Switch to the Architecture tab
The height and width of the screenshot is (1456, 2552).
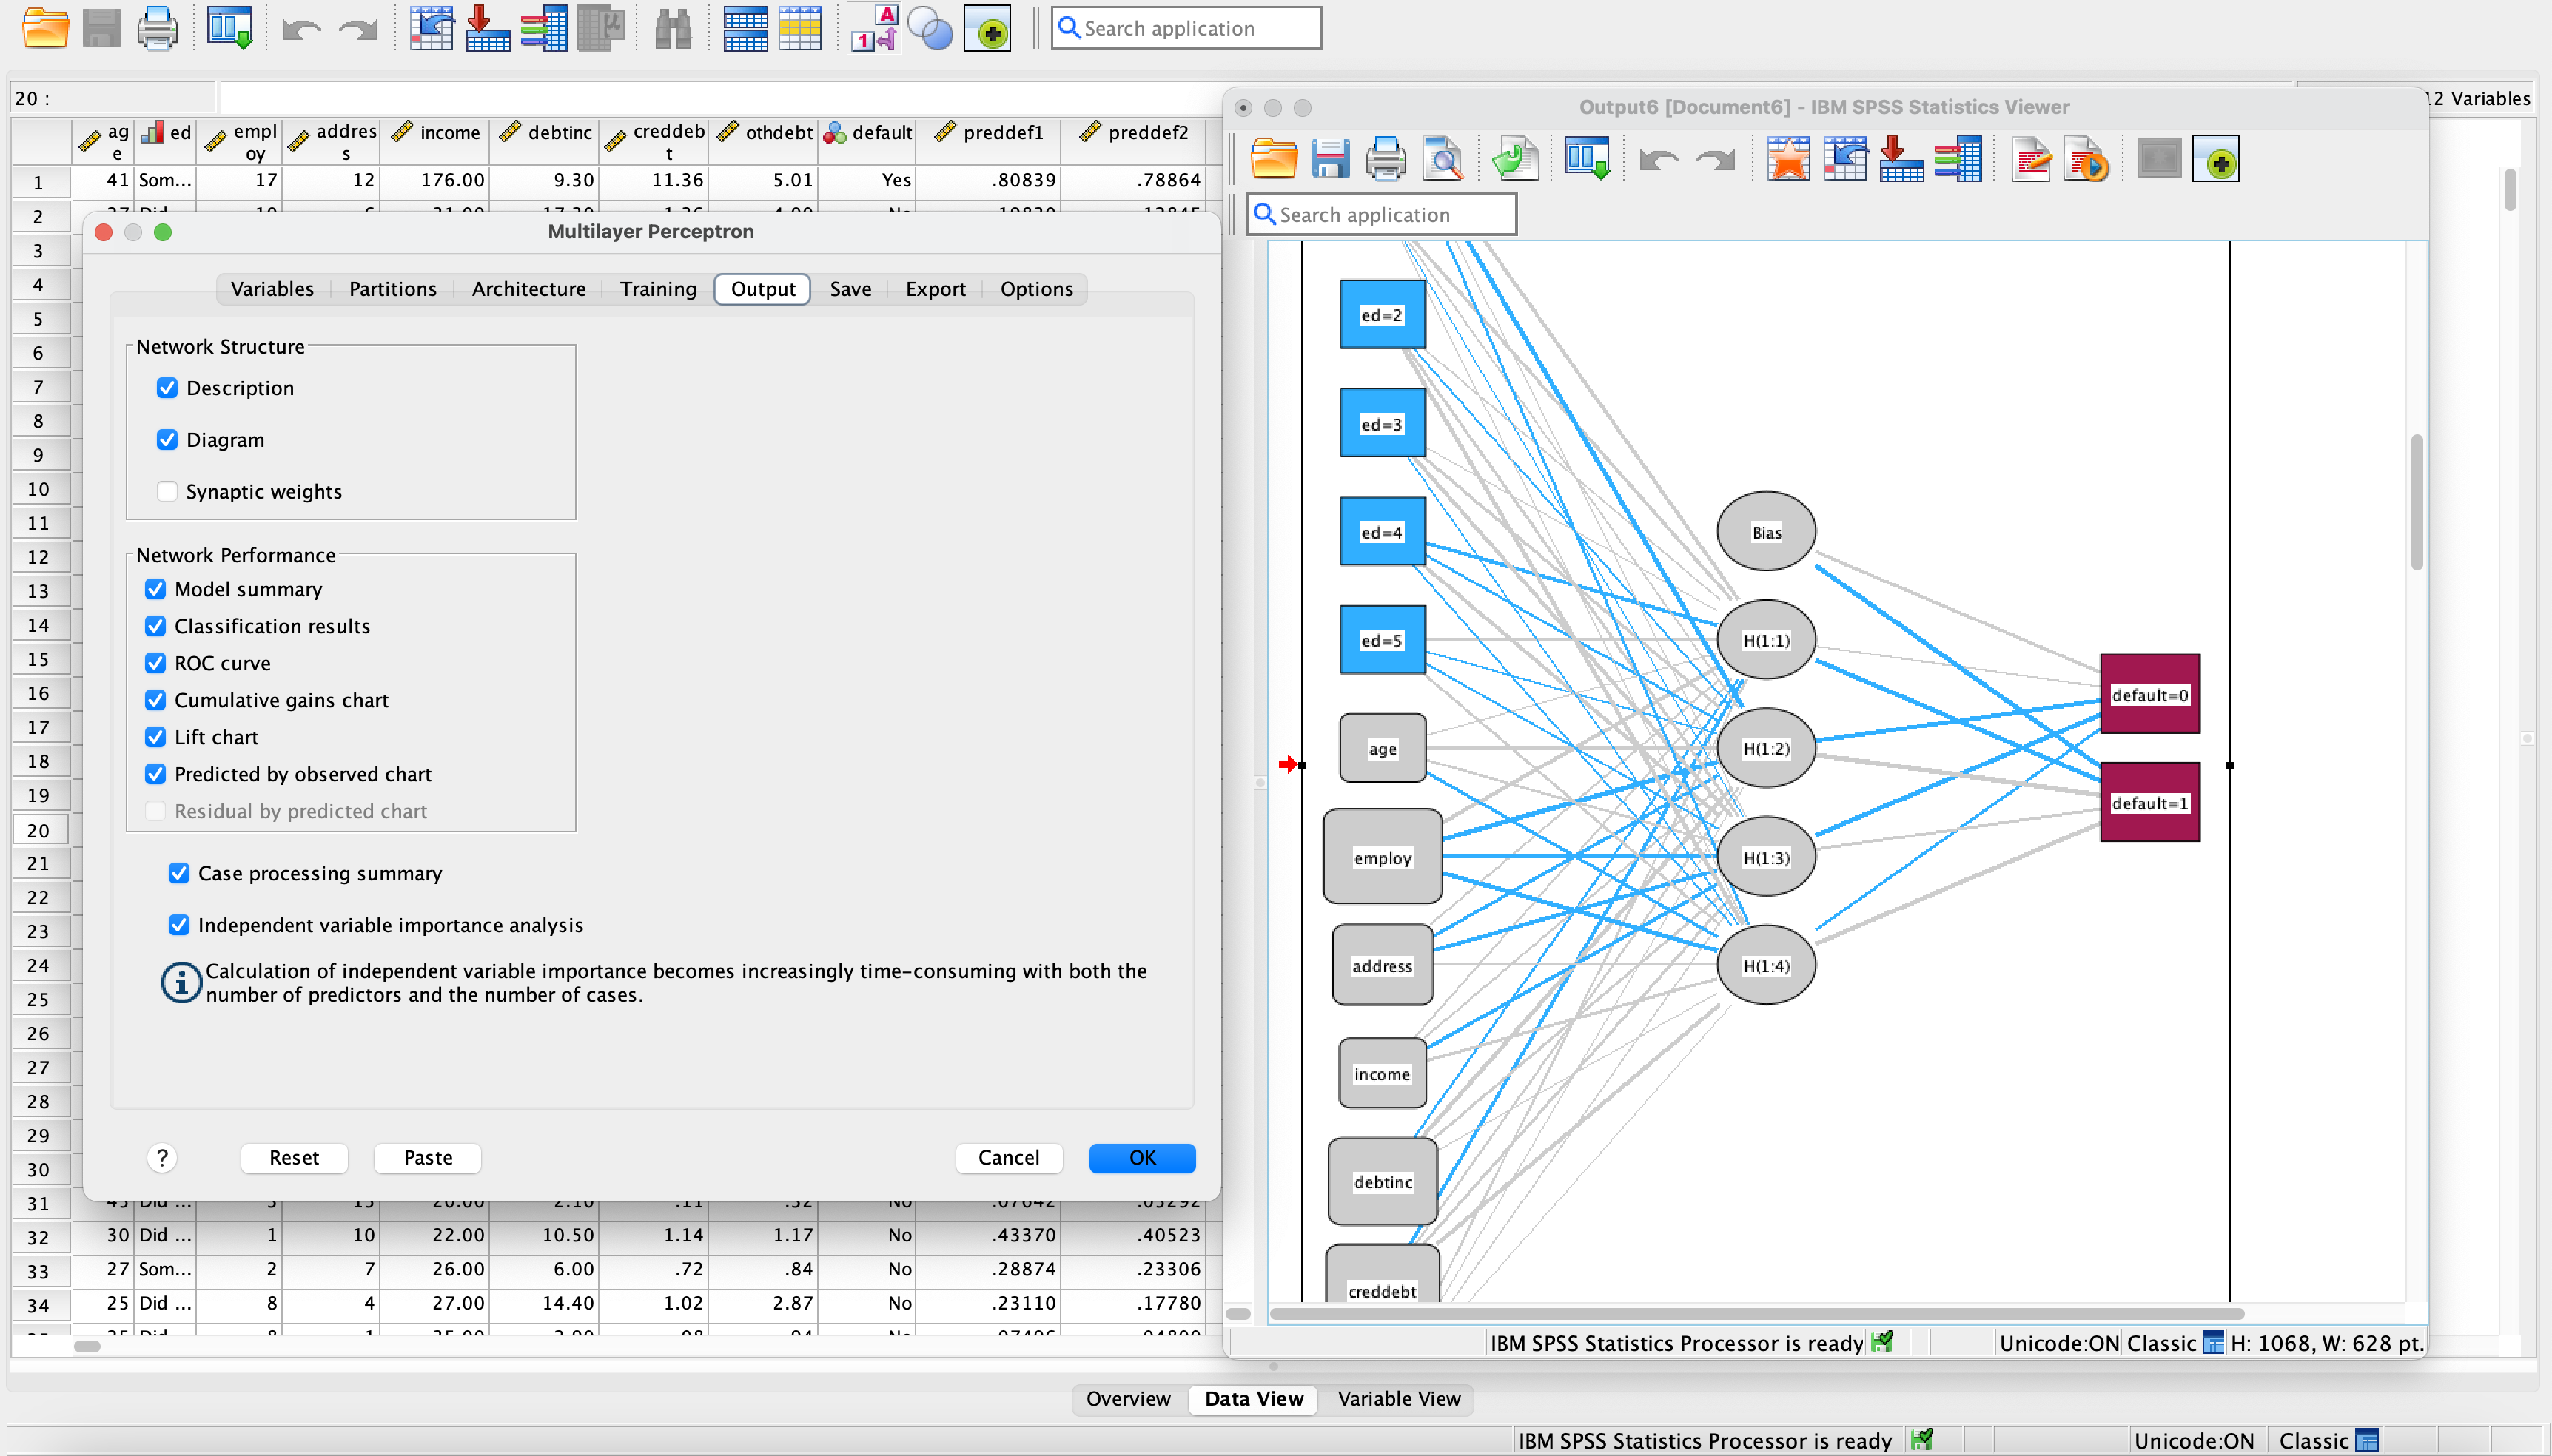[528, 289]
